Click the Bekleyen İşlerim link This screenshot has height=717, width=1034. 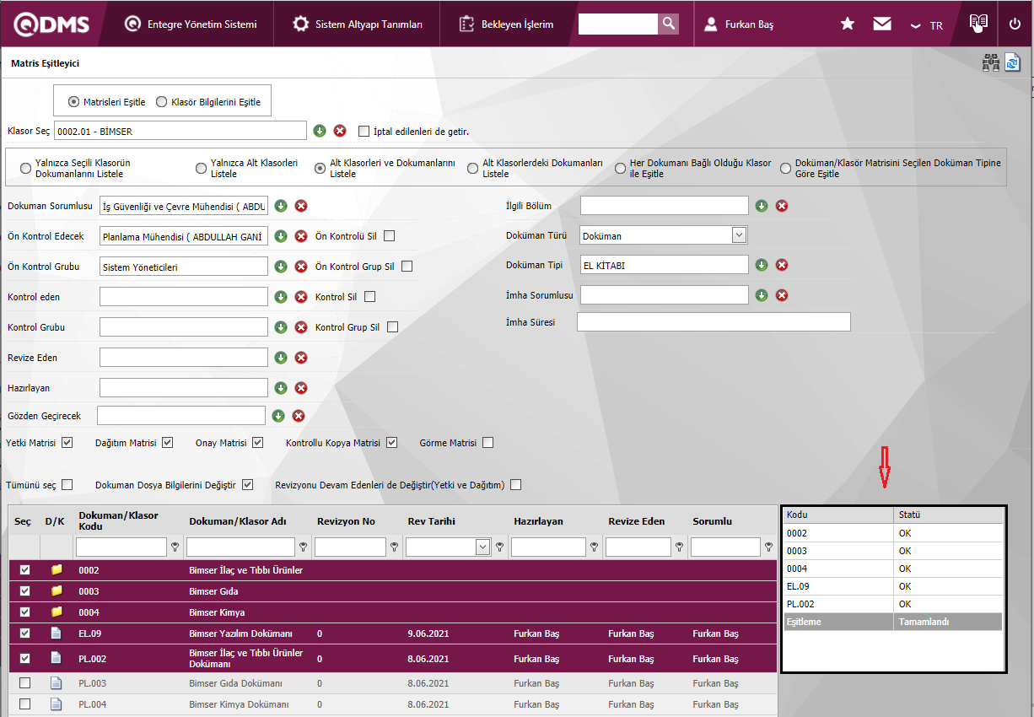[507, 24]
